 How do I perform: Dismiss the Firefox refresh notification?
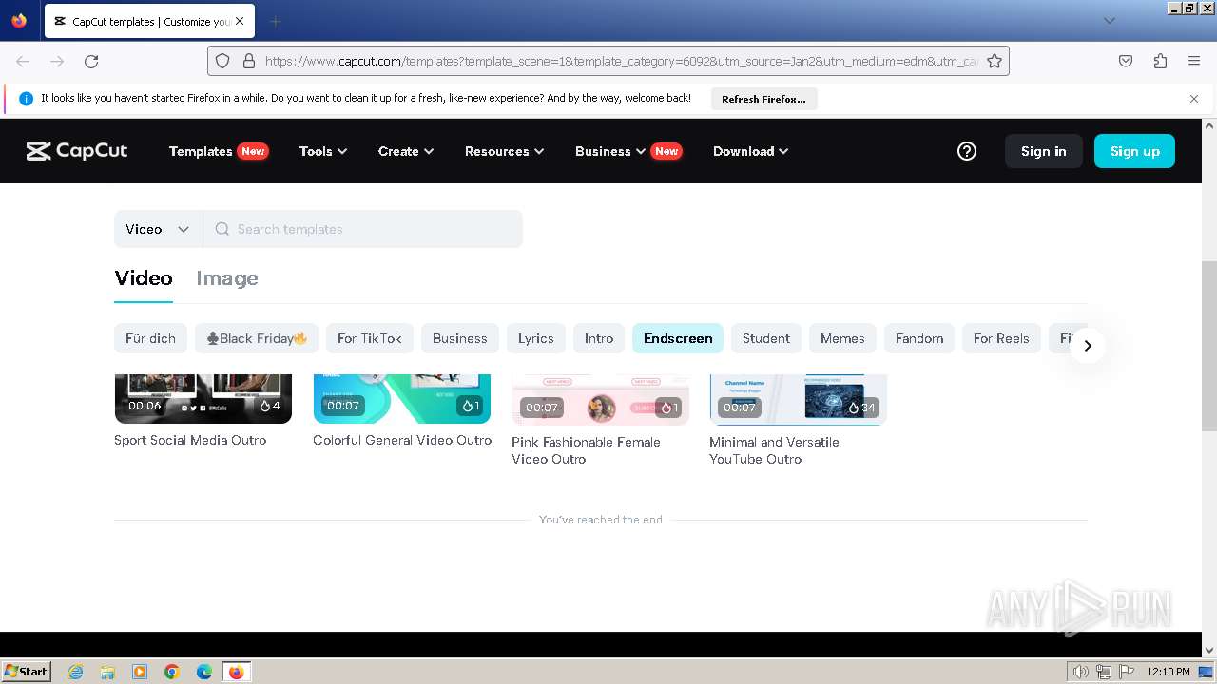coord(1194,99)
